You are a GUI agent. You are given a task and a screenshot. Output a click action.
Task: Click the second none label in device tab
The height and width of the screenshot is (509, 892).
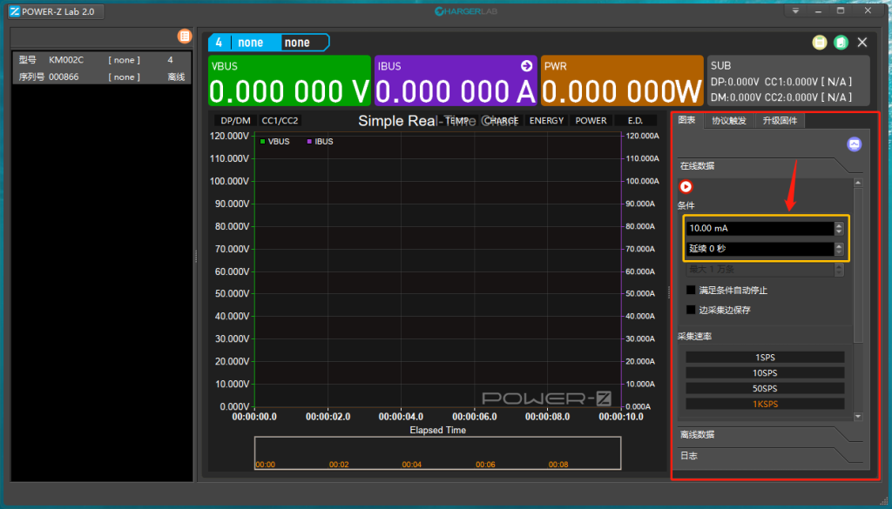(x=297, y=43)
